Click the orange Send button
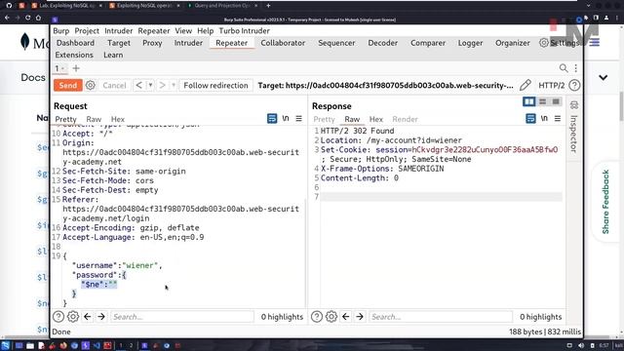Screen dimensions: 624x351 68,85
